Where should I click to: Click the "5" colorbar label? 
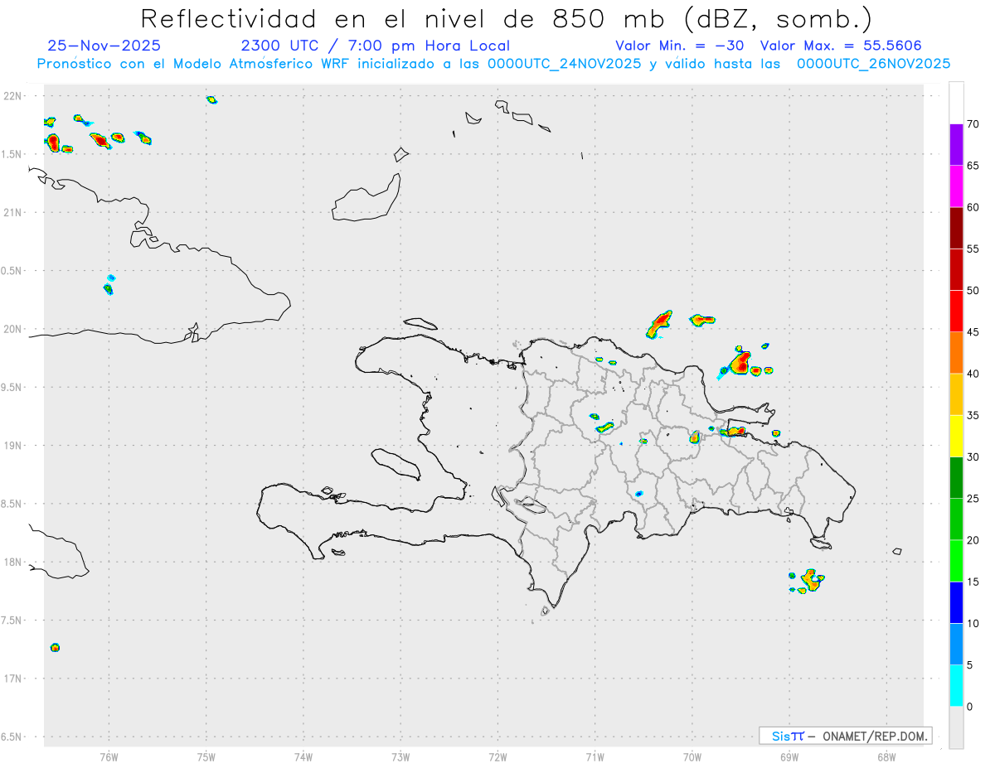coord(970,665)
